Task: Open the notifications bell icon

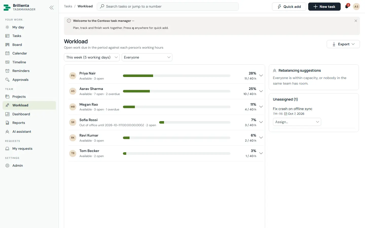Action: [x=347, y=7]
